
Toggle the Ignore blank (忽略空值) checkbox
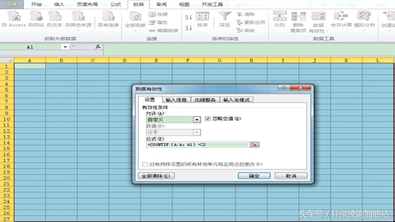[x=207, y=118]
